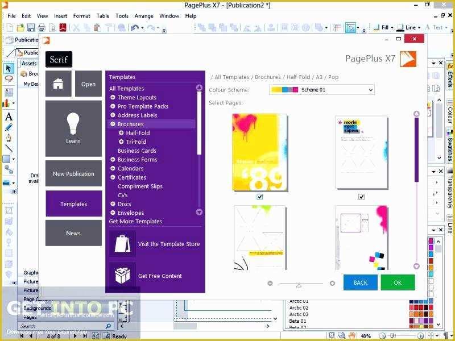Select the QuickShape rectangle tool

click(6, 159)
